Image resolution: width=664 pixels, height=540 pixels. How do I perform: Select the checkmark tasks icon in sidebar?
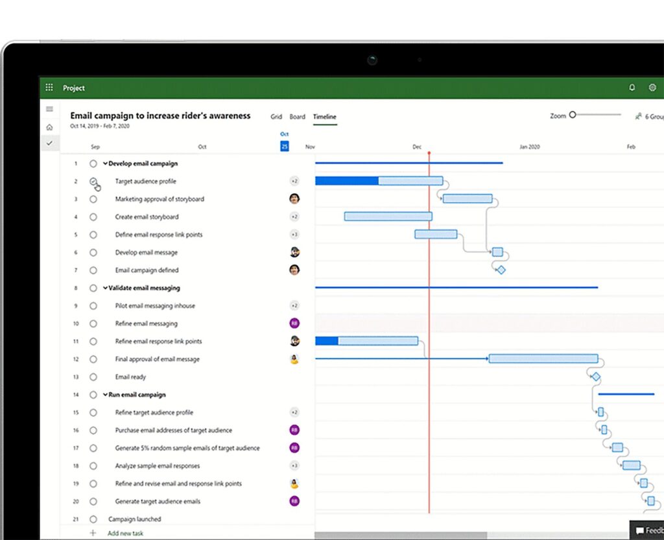point(49,143)
